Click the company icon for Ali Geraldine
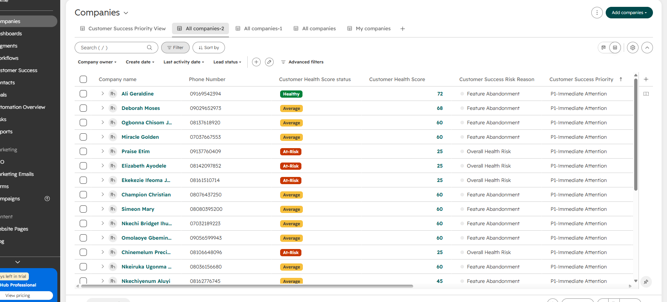667x302 pixels. [x=113, y=94]
